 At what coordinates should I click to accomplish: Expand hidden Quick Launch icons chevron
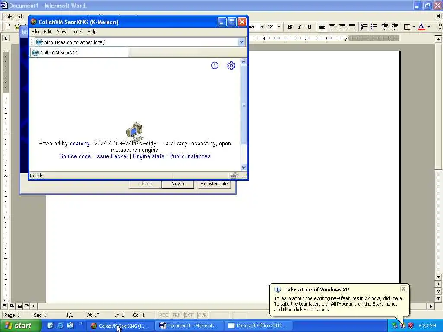pyautogui.click(x=81, y=323)
